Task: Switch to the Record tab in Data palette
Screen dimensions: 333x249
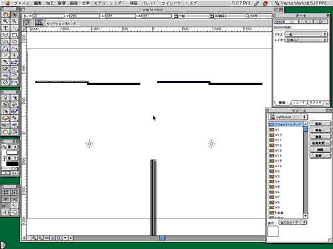Action: pyautogui.click(x=299, y=103)
